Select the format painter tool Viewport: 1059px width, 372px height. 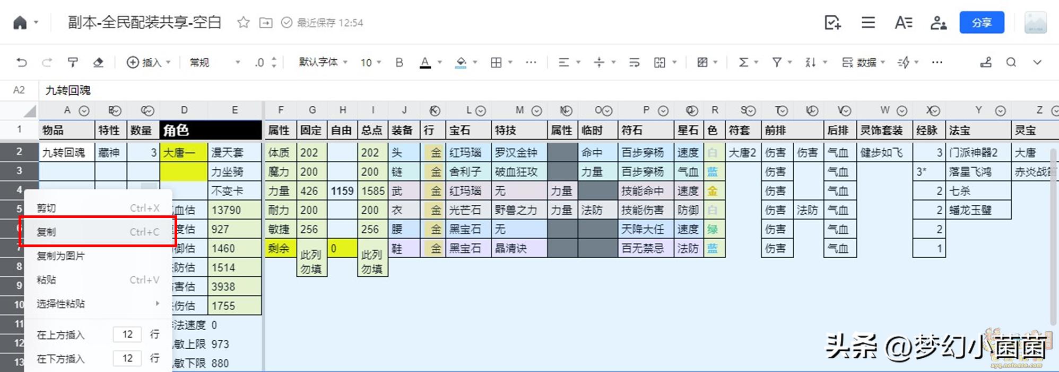73,62
